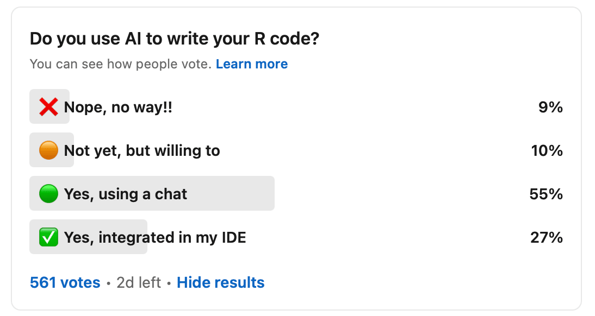Select "Yes, integrated in my IDE" label

[x=155, y=237]
